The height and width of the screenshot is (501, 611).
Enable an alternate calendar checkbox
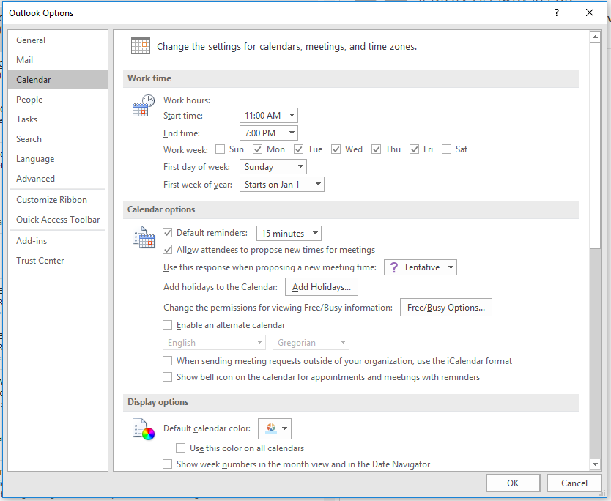(x=168, y=325)
